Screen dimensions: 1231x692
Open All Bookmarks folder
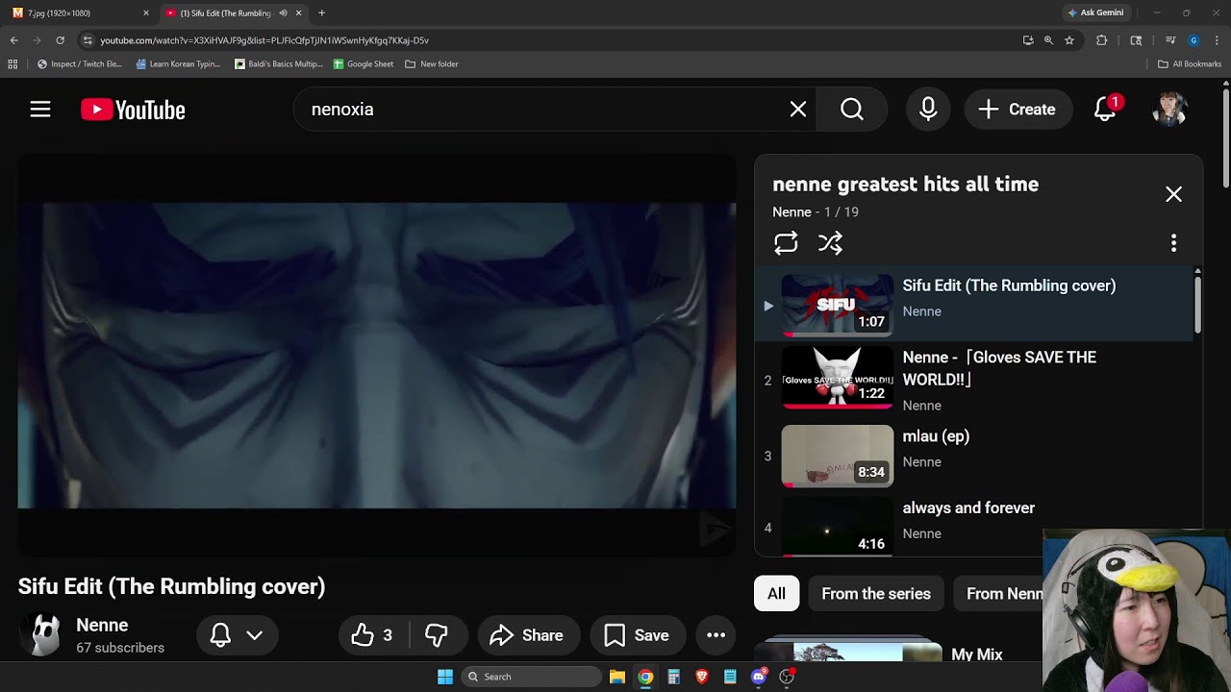1190,64
